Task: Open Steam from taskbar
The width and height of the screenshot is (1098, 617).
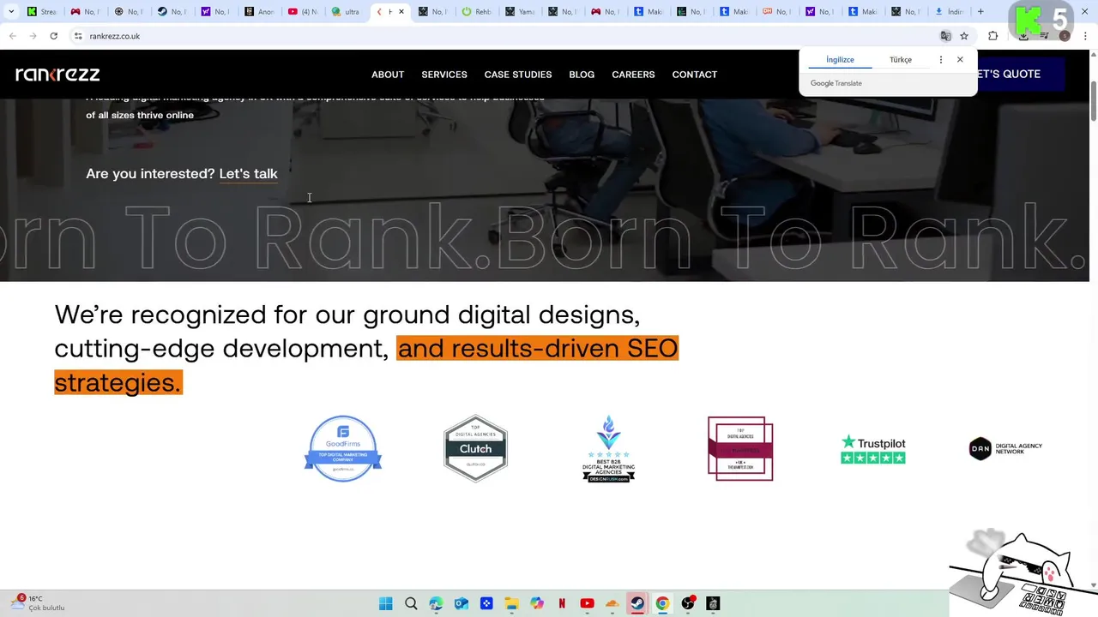Action: [x=637, y=603]
